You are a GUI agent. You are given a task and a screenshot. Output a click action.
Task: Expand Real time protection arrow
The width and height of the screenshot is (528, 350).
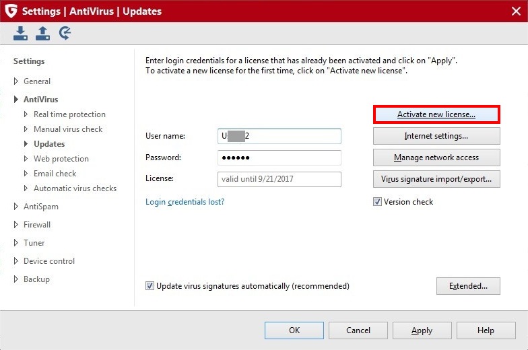point(26,114)
